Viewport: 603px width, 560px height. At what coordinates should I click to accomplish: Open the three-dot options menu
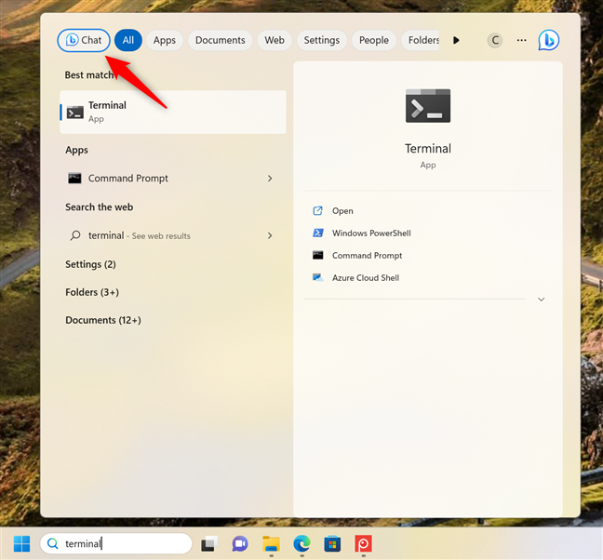coord(521,40)
